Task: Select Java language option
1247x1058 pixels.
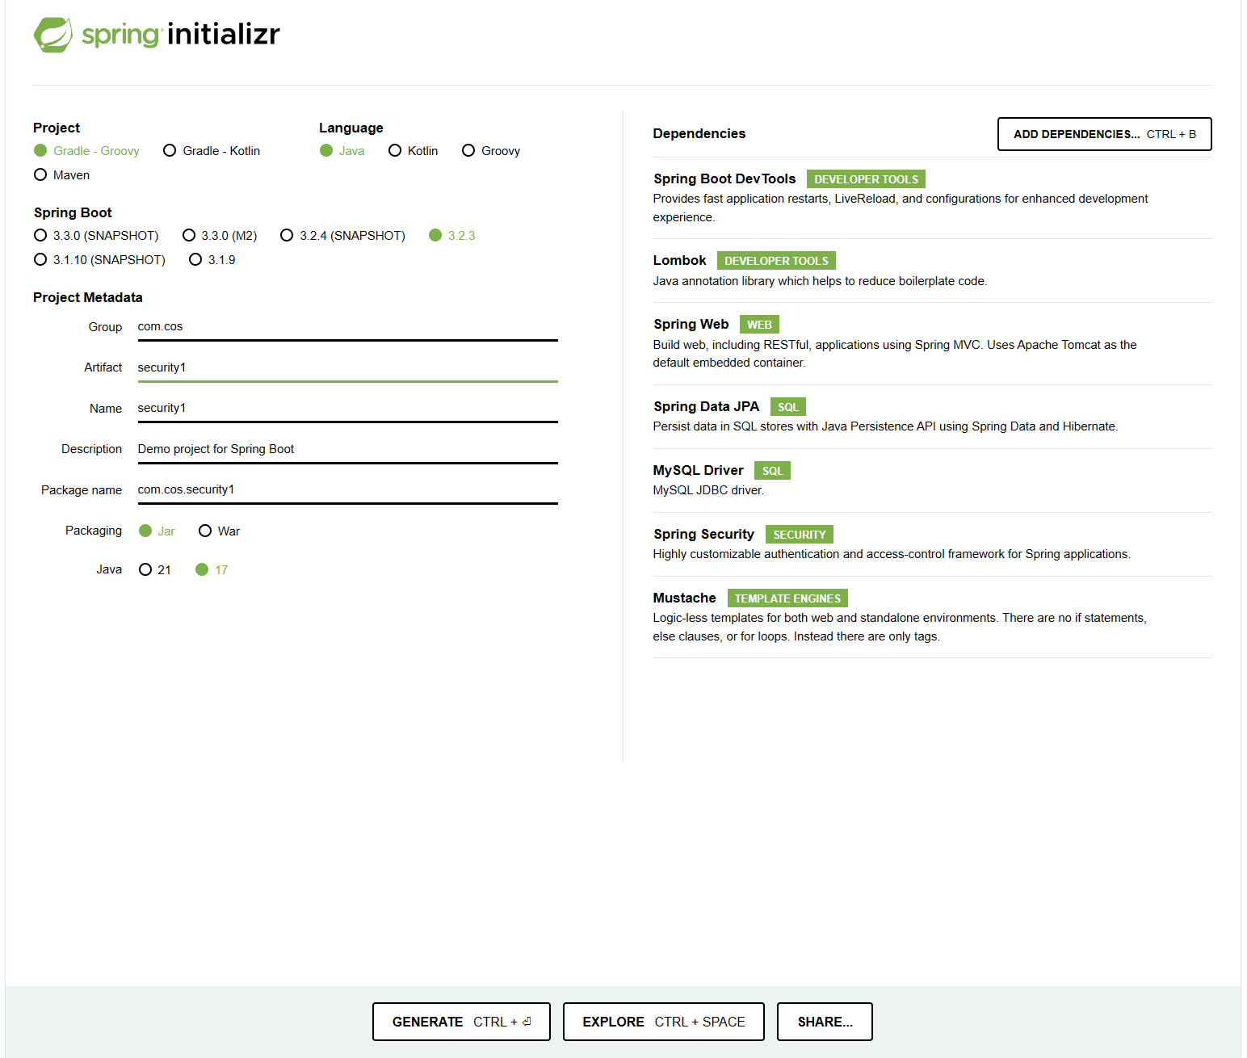Action: pos(342,151)
